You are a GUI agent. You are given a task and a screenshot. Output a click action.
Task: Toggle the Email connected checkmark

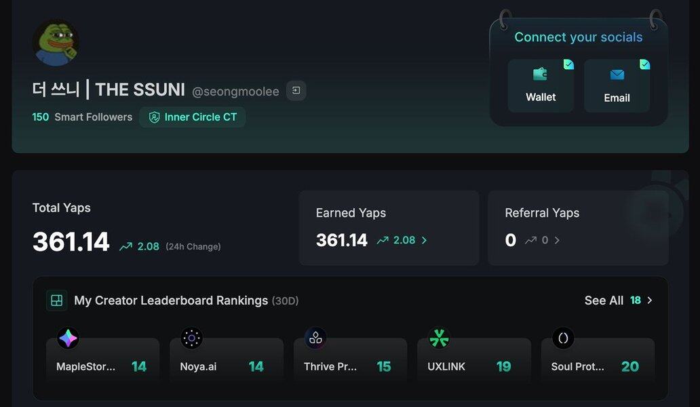(644, 64)
